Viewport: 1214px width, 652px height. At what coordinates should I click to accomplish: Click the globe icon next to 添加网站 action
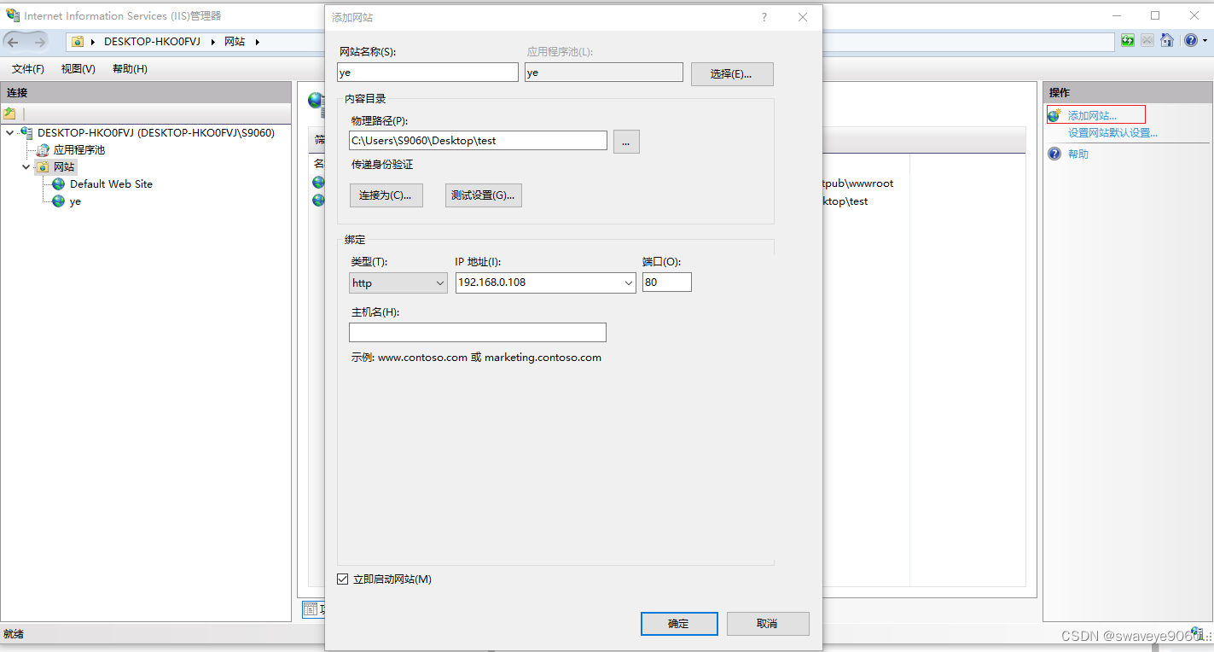(x=1055, y=115)
